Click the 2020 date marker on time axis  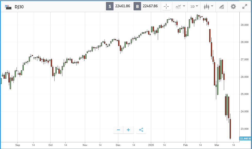(x=151, y=145)
